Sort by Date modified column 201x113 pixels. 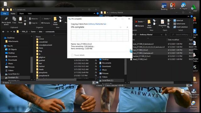point(173,40)
